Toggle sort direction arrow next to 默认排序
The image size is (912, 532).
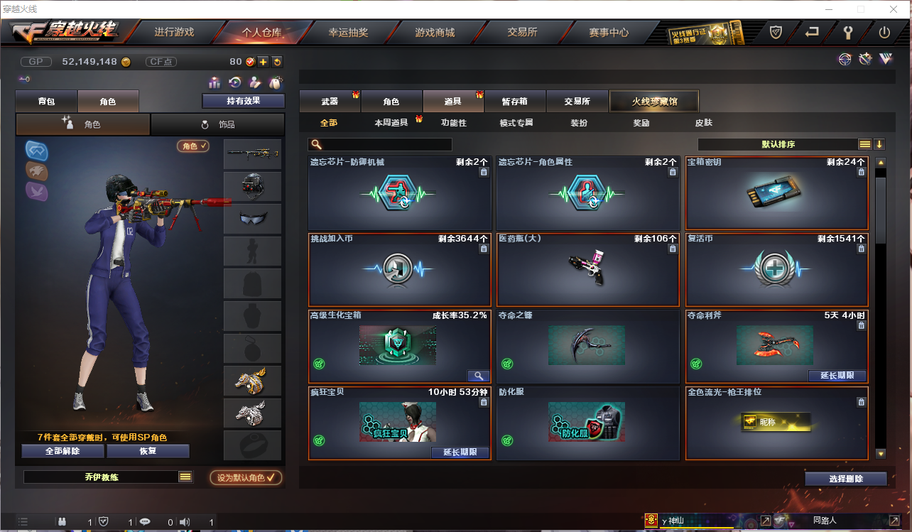[x=879, y=144]
